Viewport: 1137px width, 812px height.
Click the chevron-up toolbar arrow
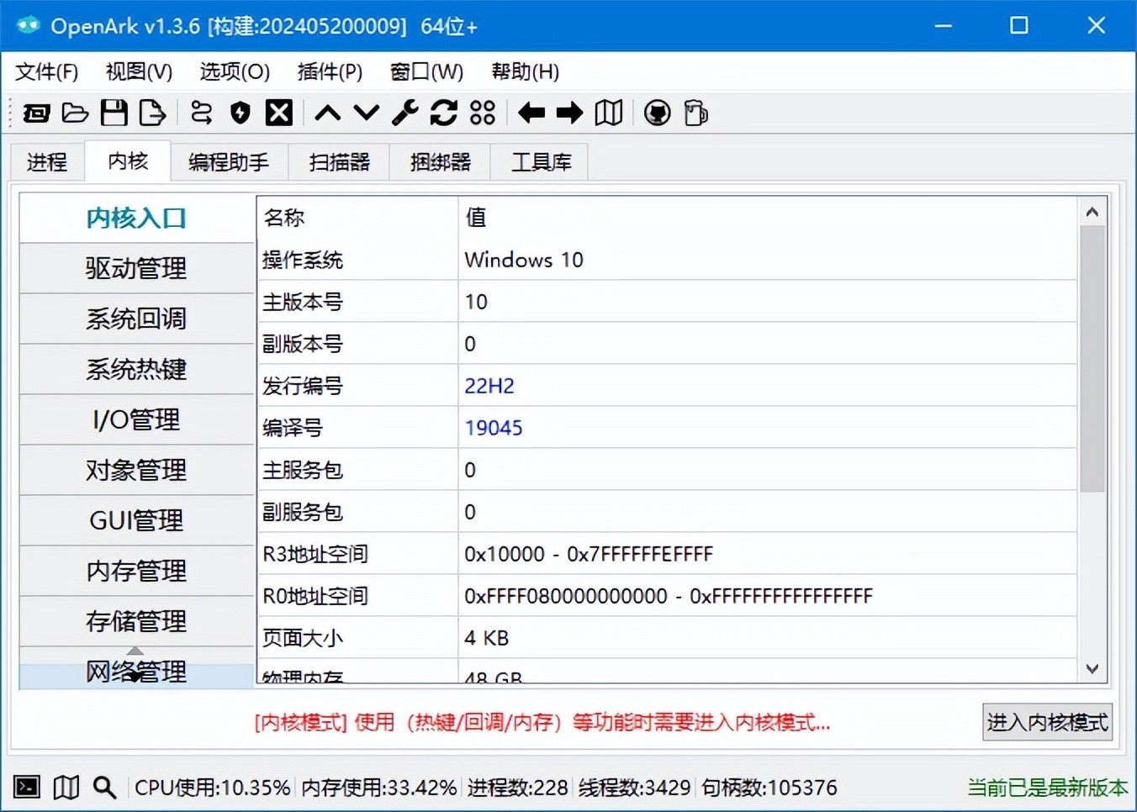coord(327,113)
